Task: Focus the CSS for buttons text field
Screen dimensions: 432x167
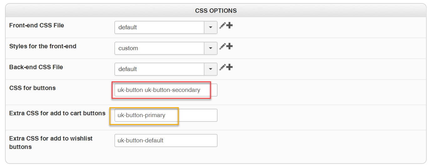Action: [x=166, y=90]
